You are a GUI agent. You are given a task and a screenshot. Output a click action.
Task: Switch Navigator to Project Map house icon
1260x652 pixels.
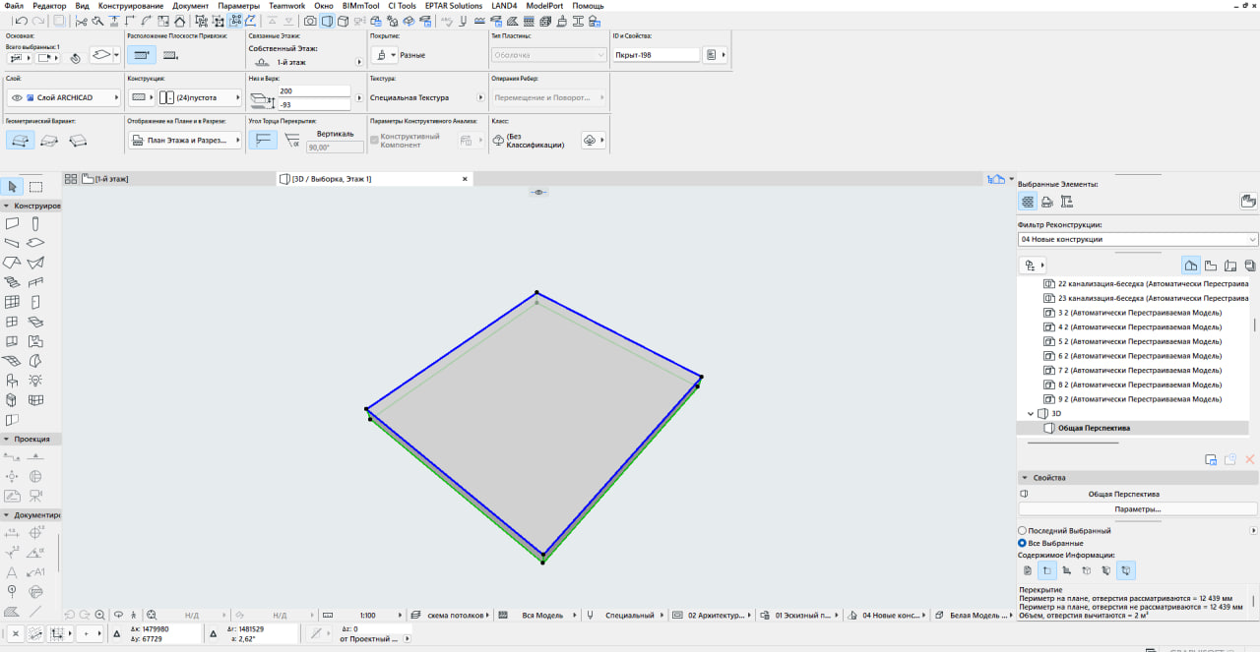click(1191, 266)
